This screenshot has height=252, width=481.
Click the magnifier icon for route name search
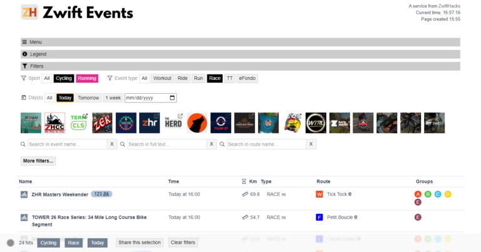click(222, 144)
